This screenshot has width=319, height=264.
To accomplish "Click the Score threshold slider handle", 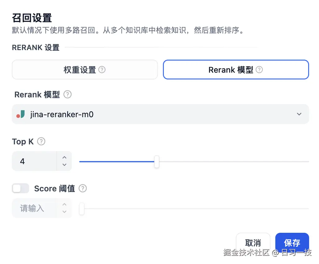I will tap(81, 209).
